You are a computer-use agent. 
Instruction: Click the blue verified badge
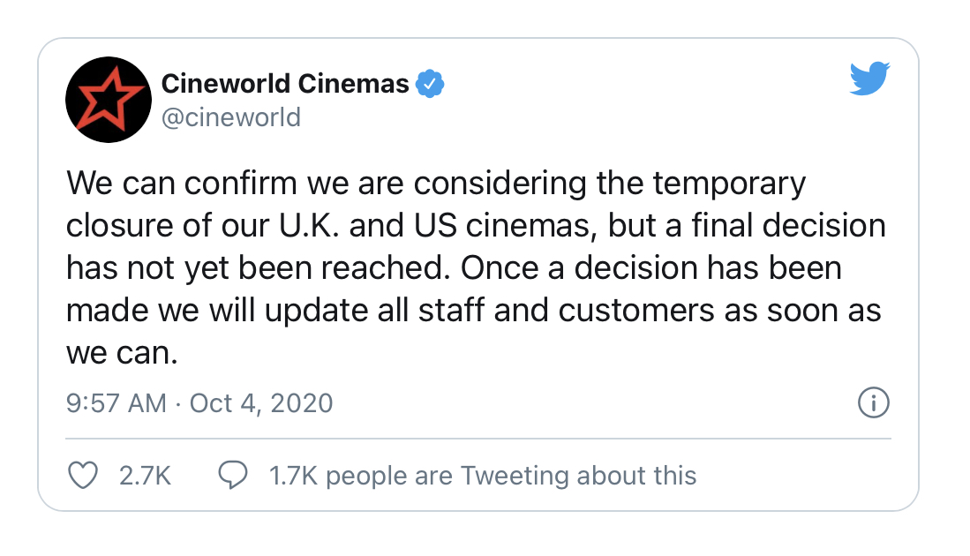point(430,84)
